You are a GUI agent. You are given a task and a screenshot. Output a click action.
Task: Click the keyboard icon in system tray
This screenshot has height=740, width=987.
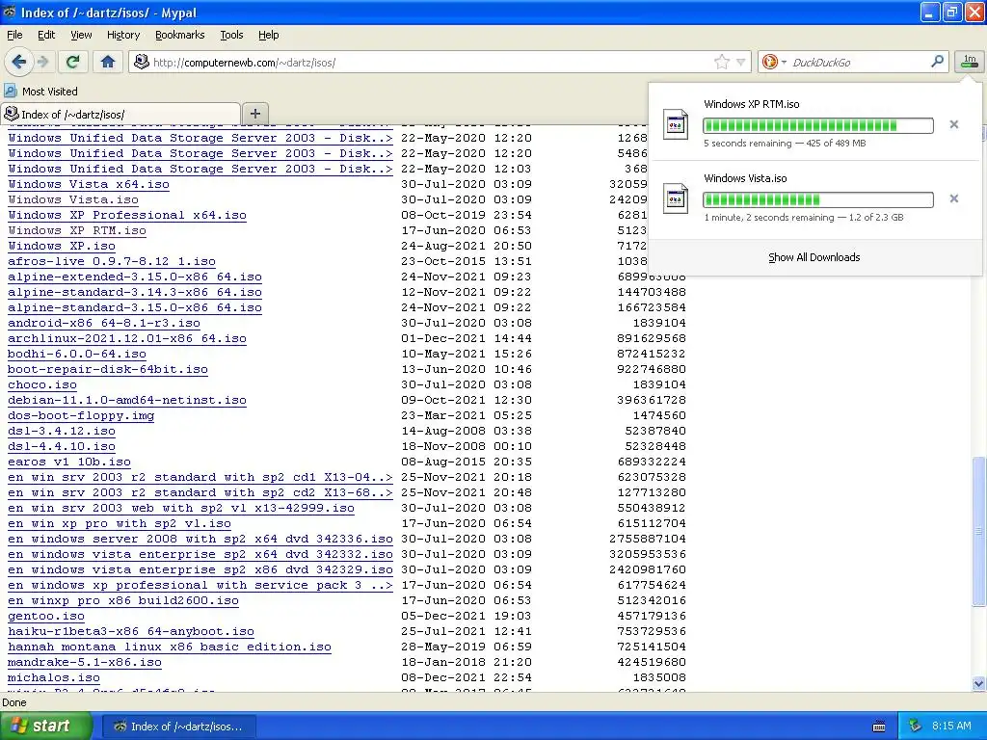pos(879,727)
